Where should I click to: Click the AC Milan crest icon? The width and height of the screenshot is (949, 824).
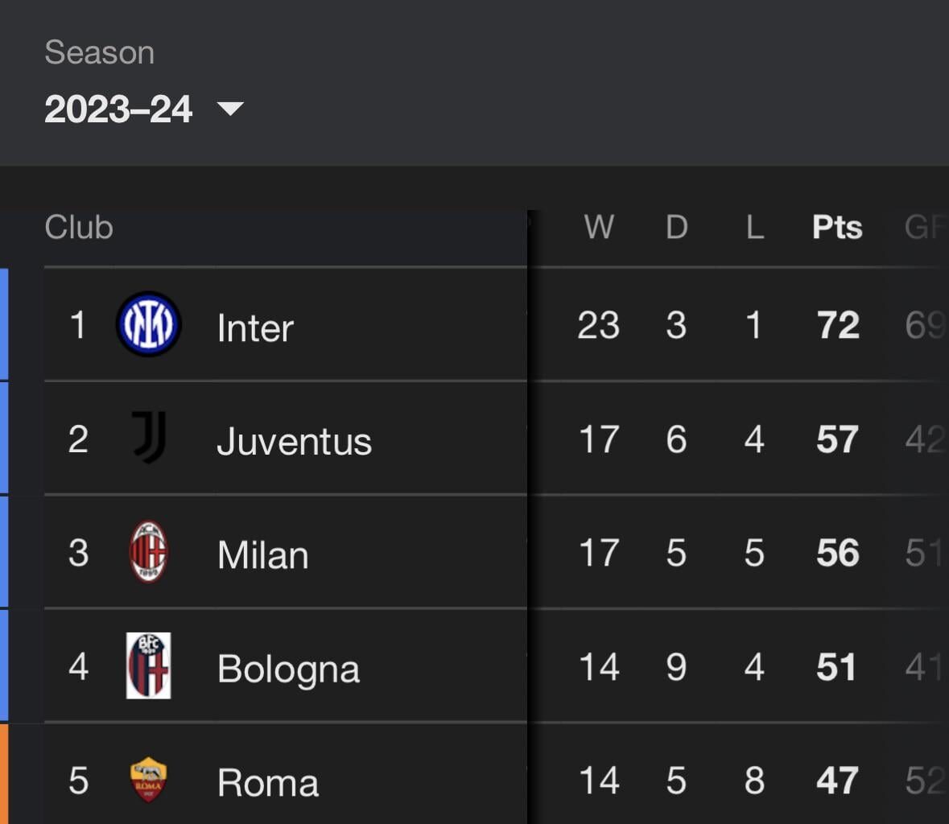149,552
